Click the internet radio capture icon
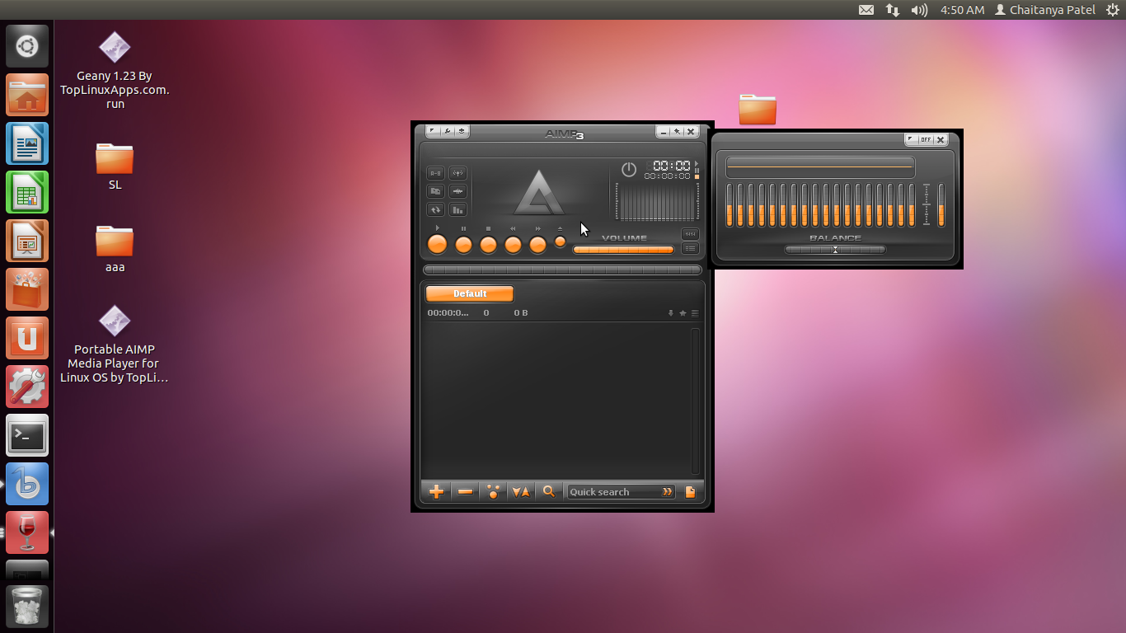Screen dimensions: 1126x633 click(457, 173)
